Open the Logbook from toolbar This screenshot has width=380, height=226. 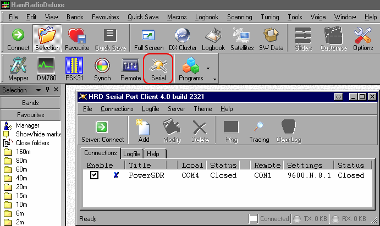click(213, 40)
